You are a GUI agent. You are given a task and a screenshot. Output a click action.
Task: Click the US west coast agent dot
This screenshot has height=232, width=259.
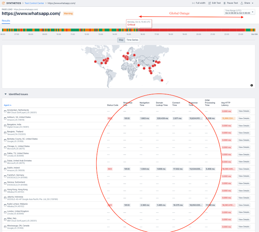point(95,62)
